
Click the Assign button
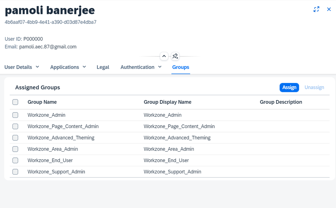coord(289,88)
